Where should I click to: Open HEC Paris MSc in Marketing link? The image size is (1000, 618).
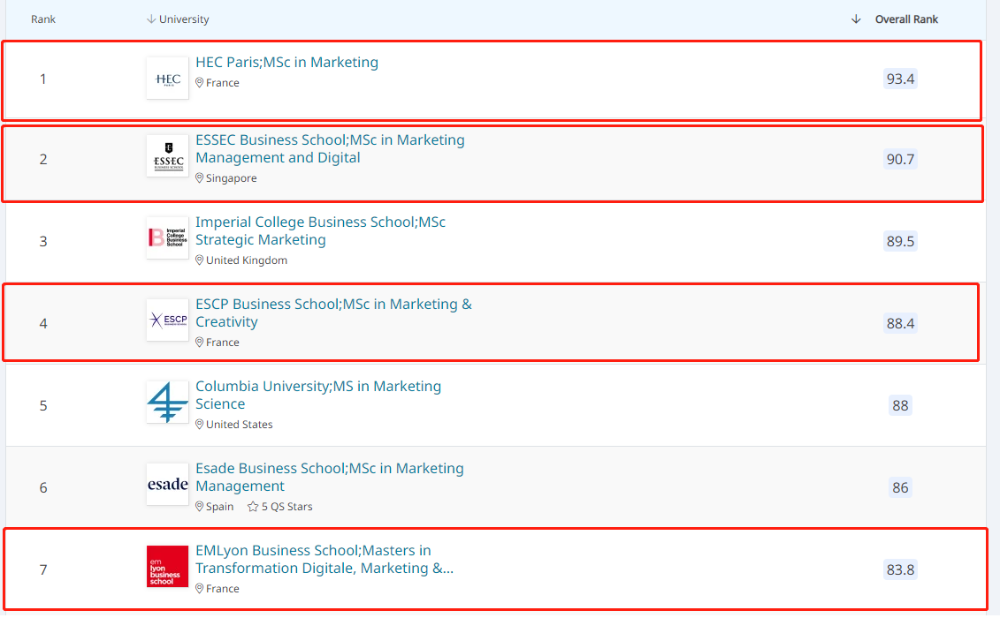pos(286,62)
